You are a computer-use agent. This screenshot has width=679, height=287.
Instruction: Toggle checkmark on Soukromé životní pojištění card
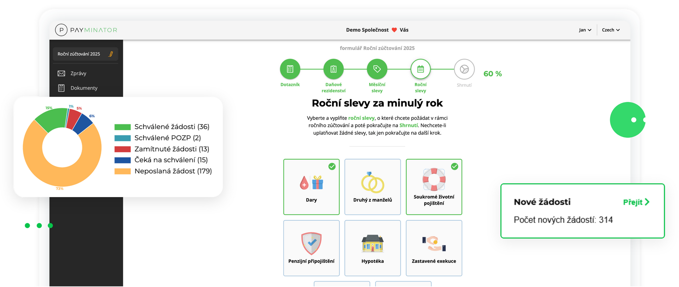tap(454, 166)
